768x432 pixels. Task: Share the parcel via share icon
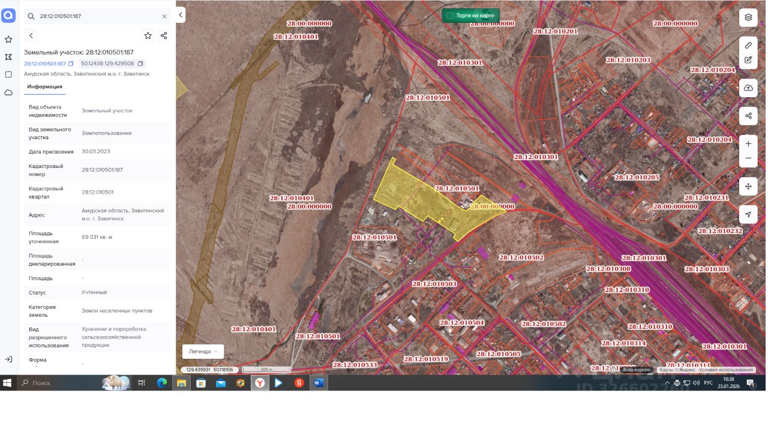pyautogui.click(x=164, y=36)
